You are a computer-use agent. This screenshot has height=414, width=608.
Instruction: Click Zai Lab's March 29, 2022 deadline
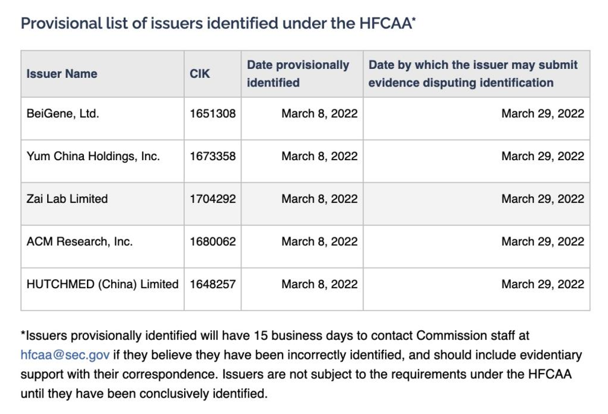[542, 199]
